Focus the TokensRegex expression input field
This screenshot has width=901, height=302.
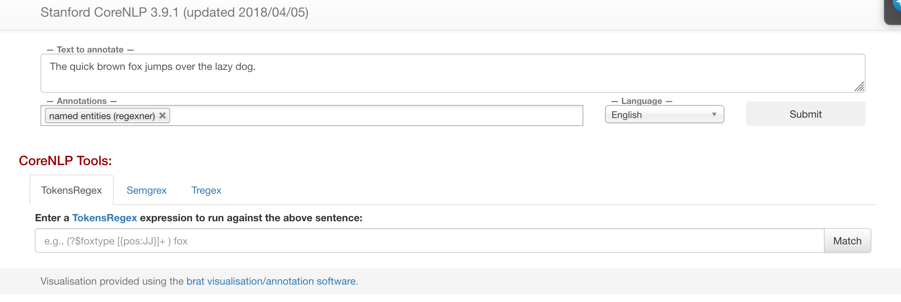tap(430, 241)
